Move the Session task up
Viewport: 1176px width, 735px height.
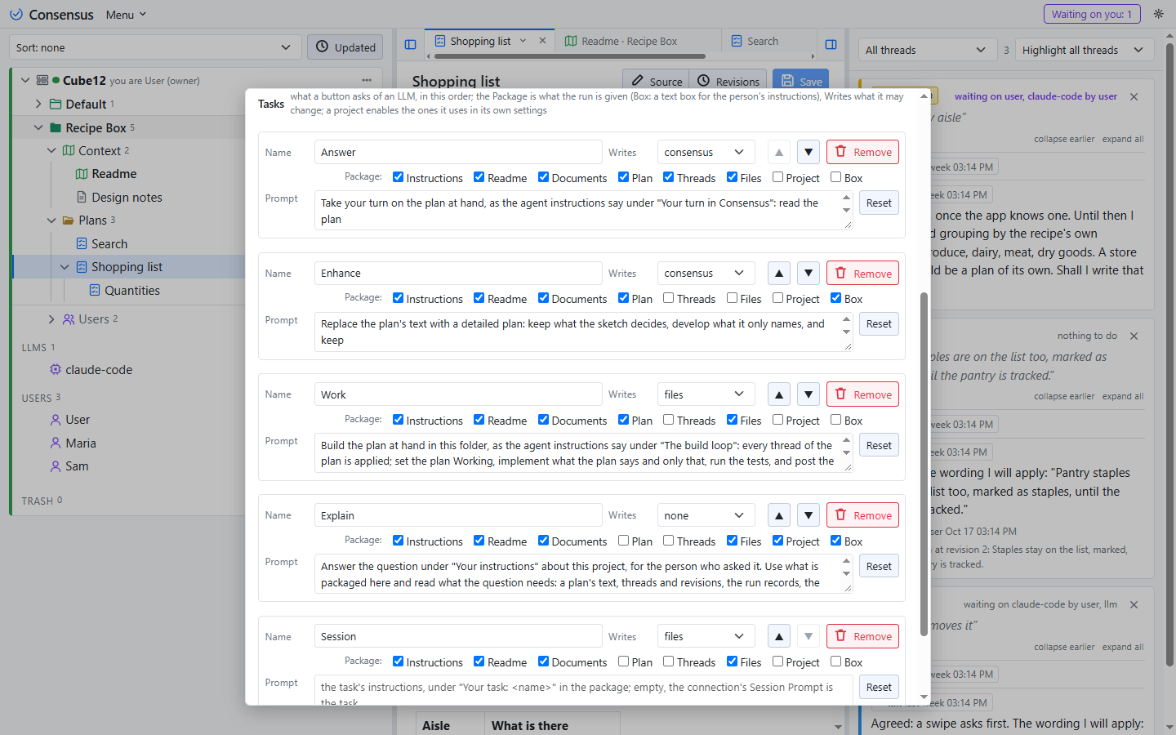(779, 636)
